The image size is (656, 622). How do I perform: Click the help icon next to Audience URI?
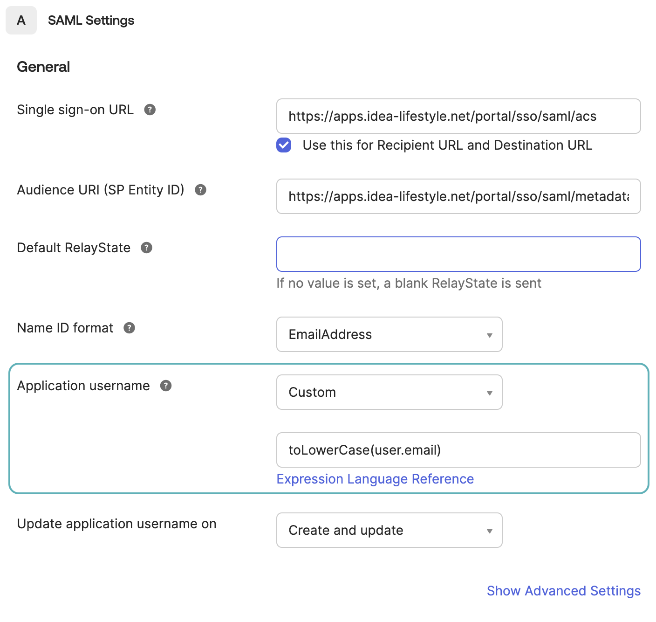click(200, 190)
